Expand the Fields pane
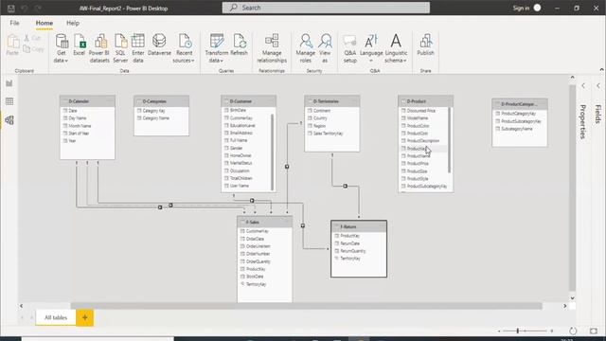Image resolution: width=606 pixels, height=341 pixels. click(x=597, y=85)
